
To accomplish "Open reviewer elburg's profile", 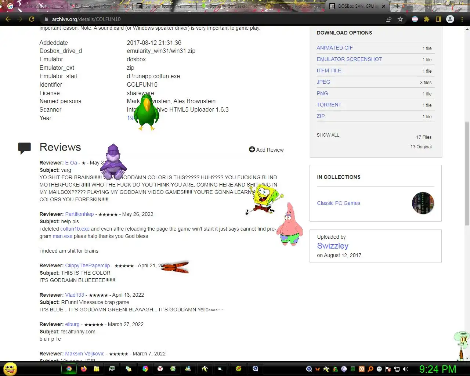I will tap(72, 324).
